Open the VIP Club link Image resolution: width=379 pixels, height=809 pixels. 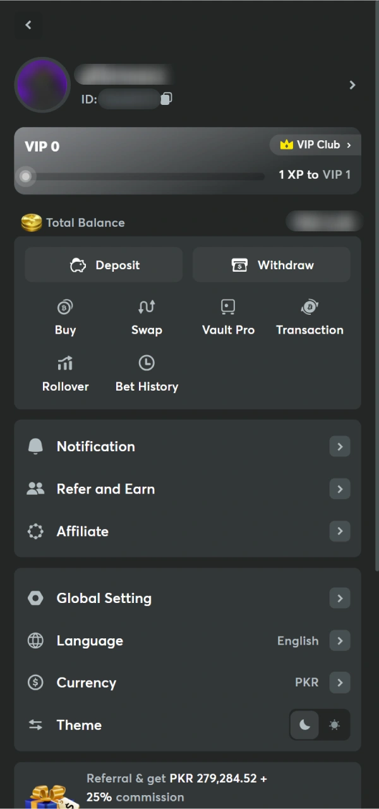315,145
